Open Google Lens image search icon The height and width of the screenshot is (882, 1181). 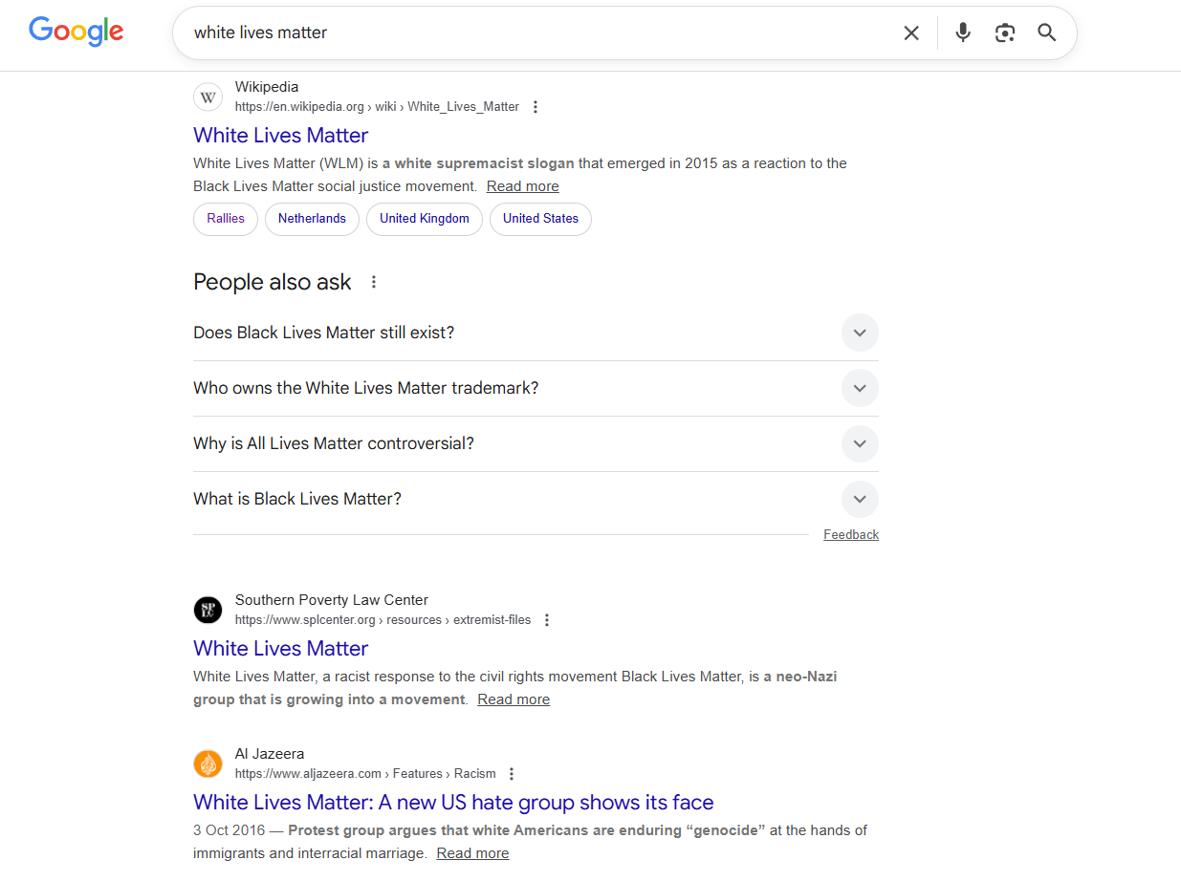1004,32
